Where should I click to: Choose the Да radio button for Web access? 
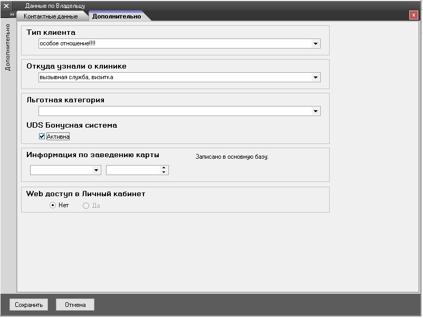pos(86,206)
